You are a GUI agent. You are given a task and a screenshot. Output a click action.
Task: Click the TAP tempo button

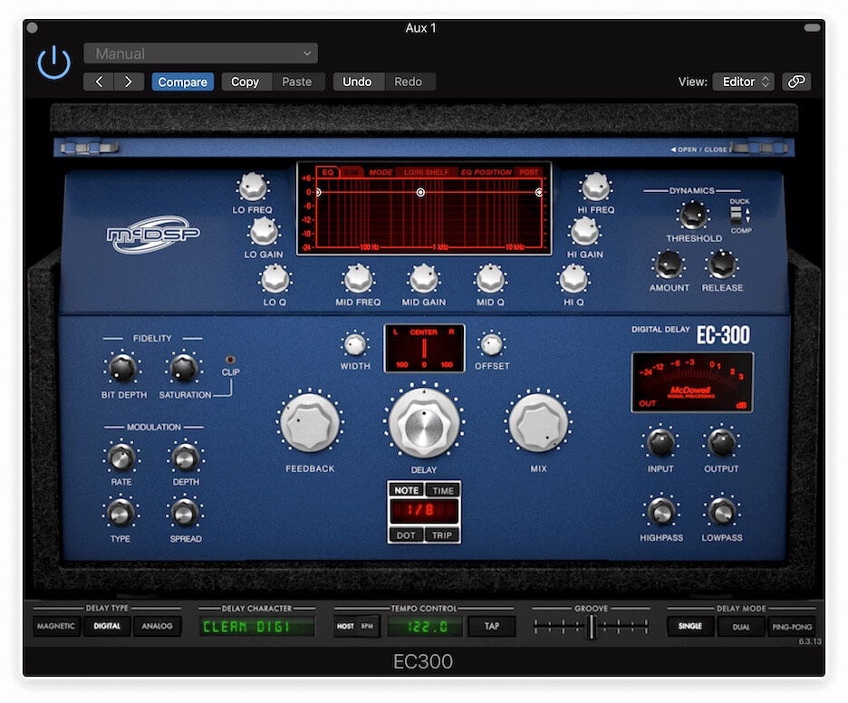[x=492, y=626]
